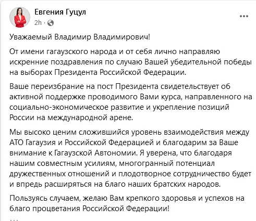Click the word 'социально-экономическое'
This screenshot has height=221, width=256.
point(59,107)
